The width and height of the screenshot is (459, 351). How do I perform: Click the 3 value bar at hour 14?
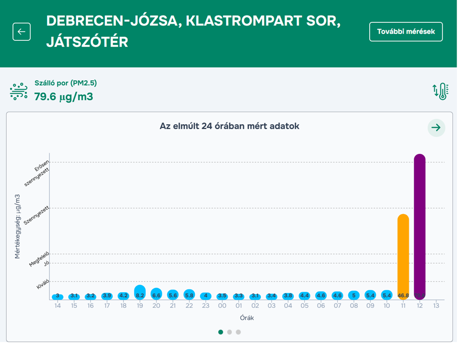[x=57, y=296]
